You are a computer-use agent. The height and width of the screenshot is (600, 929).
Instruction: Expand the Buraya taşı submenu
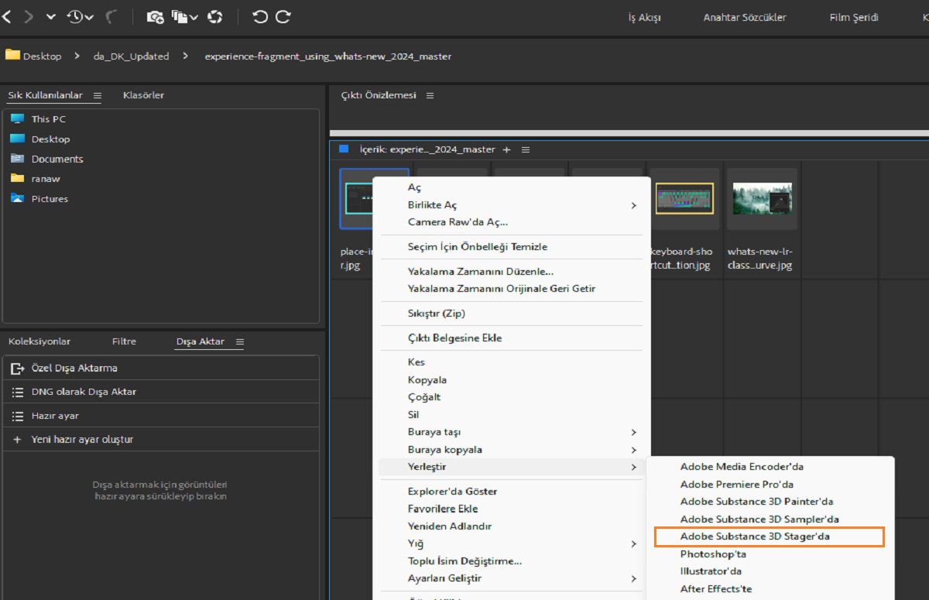tap(511, 432)
